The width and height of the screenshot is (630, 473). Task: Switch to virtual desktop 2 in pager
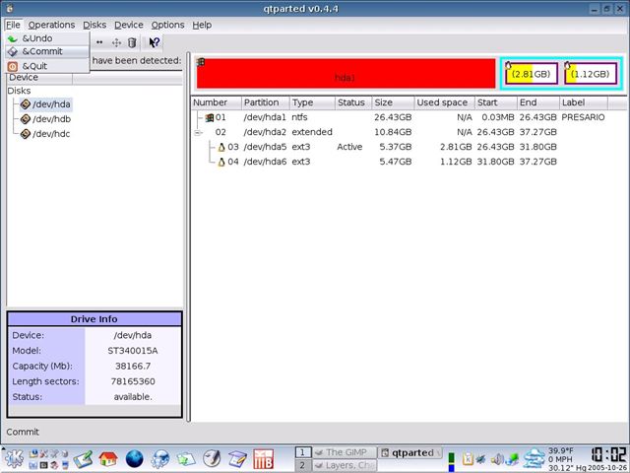[302, 466]
